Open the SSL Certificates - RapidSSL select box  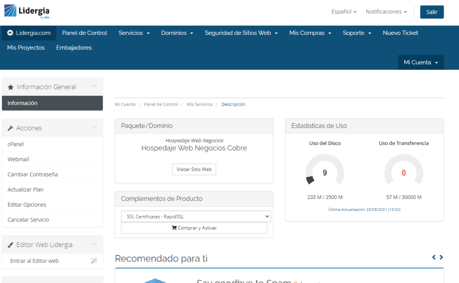pyautogui.click(x=196, y=216)
